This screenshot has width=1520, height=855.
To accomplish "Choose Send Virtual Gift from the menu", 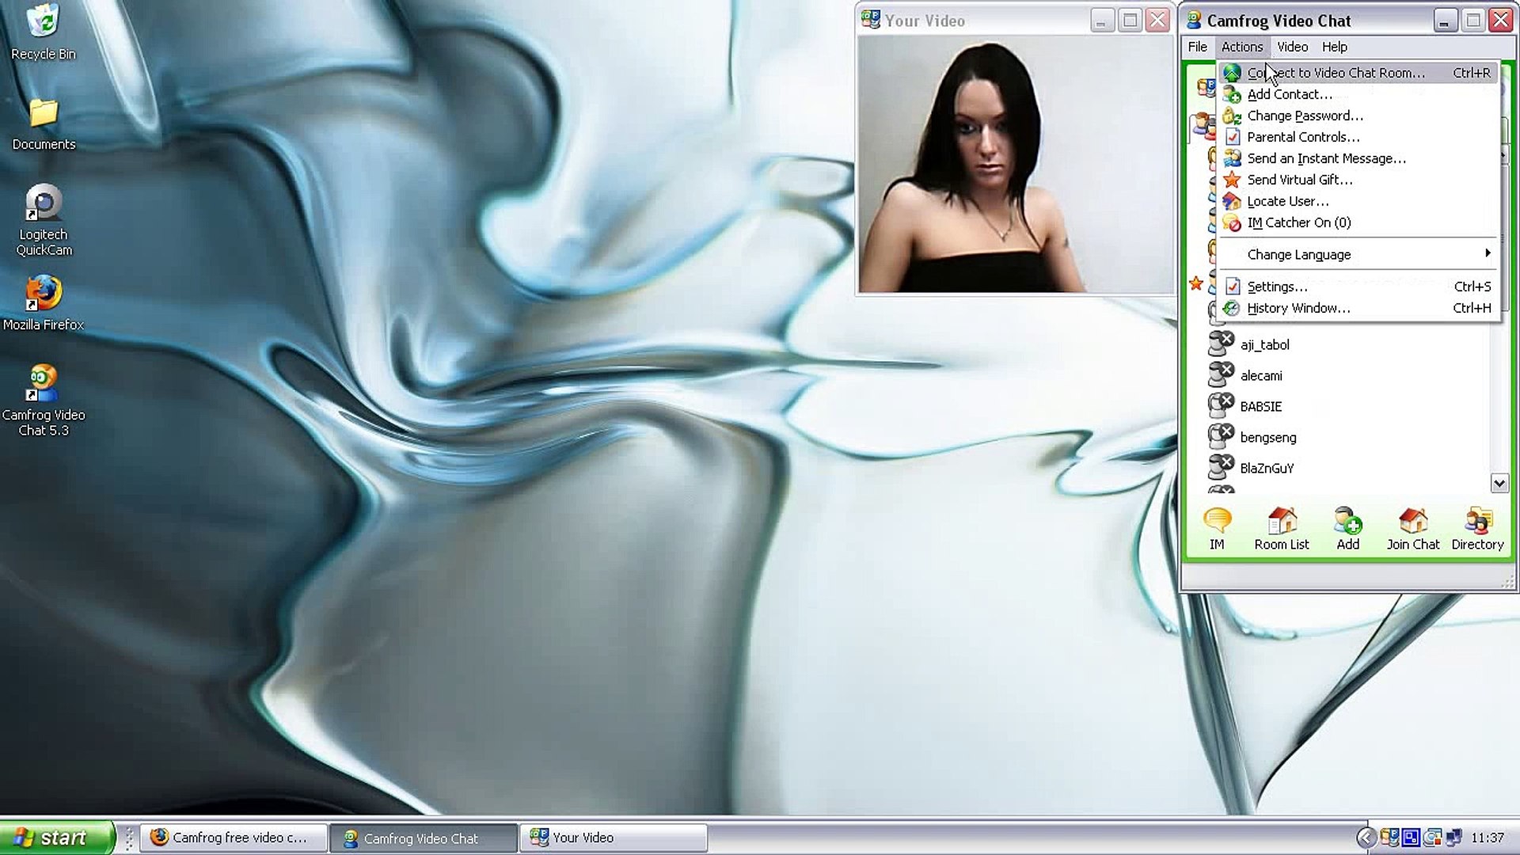I will click(1300, 180).
